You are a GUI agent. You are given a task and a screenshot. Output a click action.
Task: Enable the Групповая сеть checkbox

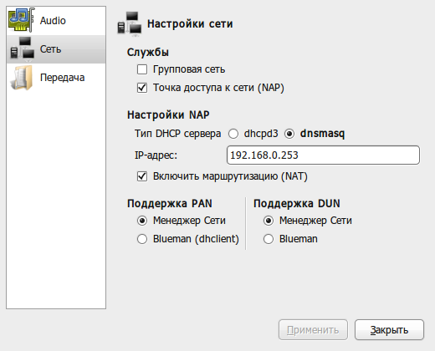[142, 69]
